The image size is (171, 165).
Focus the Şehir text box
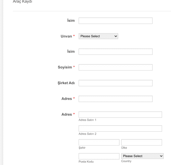point(99,142)
